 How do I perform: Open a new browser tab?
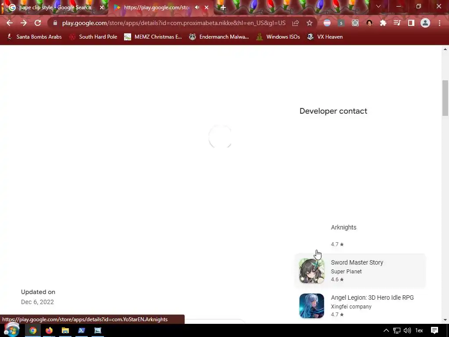pyautogui.click(x=223, y=7)
